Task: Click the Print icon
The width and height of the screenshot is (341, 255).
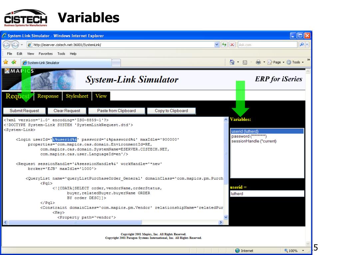Action: (x=258, y=62)
